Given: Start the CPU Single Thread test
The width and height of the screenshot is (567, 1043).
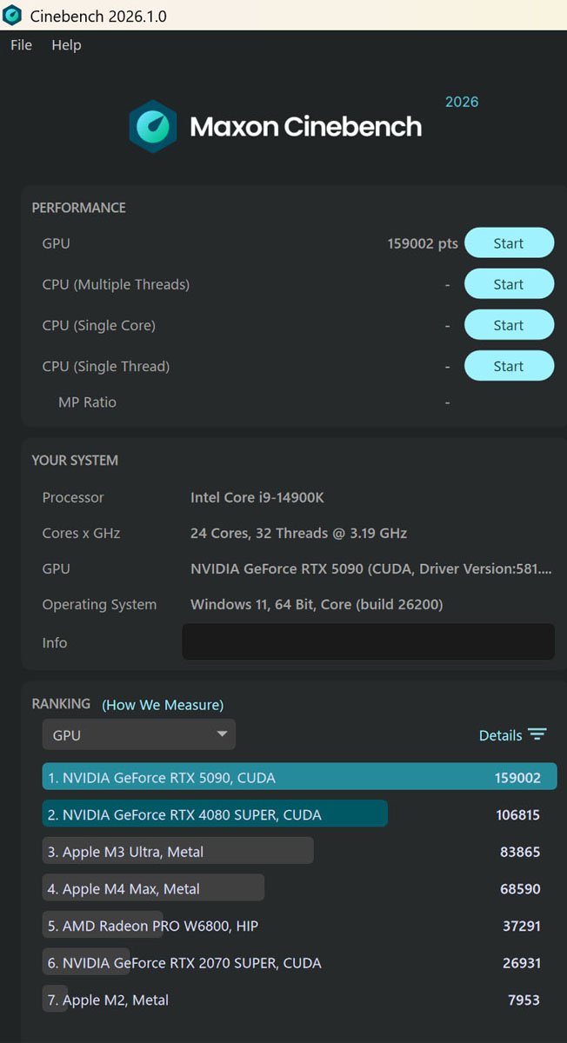Looking at the screenshot, I should [x=509, y=366].
